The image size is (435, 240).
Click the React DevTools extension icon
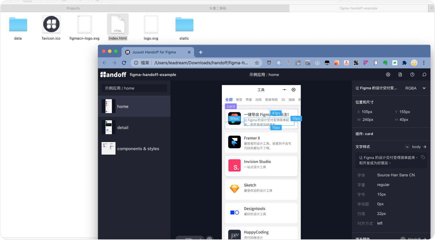pyautogui.click(x=279, y=63)
